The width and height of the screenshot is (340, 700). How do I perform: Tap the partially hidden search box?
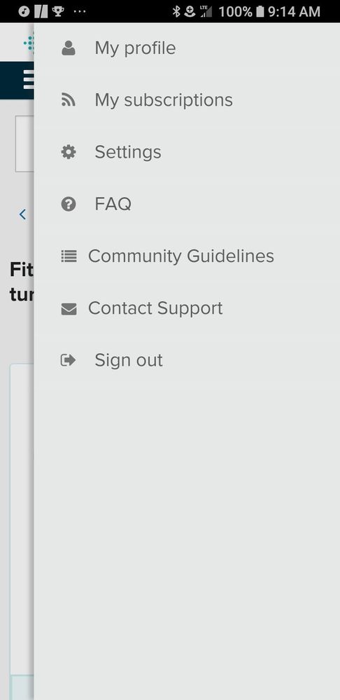click(24, 144)
